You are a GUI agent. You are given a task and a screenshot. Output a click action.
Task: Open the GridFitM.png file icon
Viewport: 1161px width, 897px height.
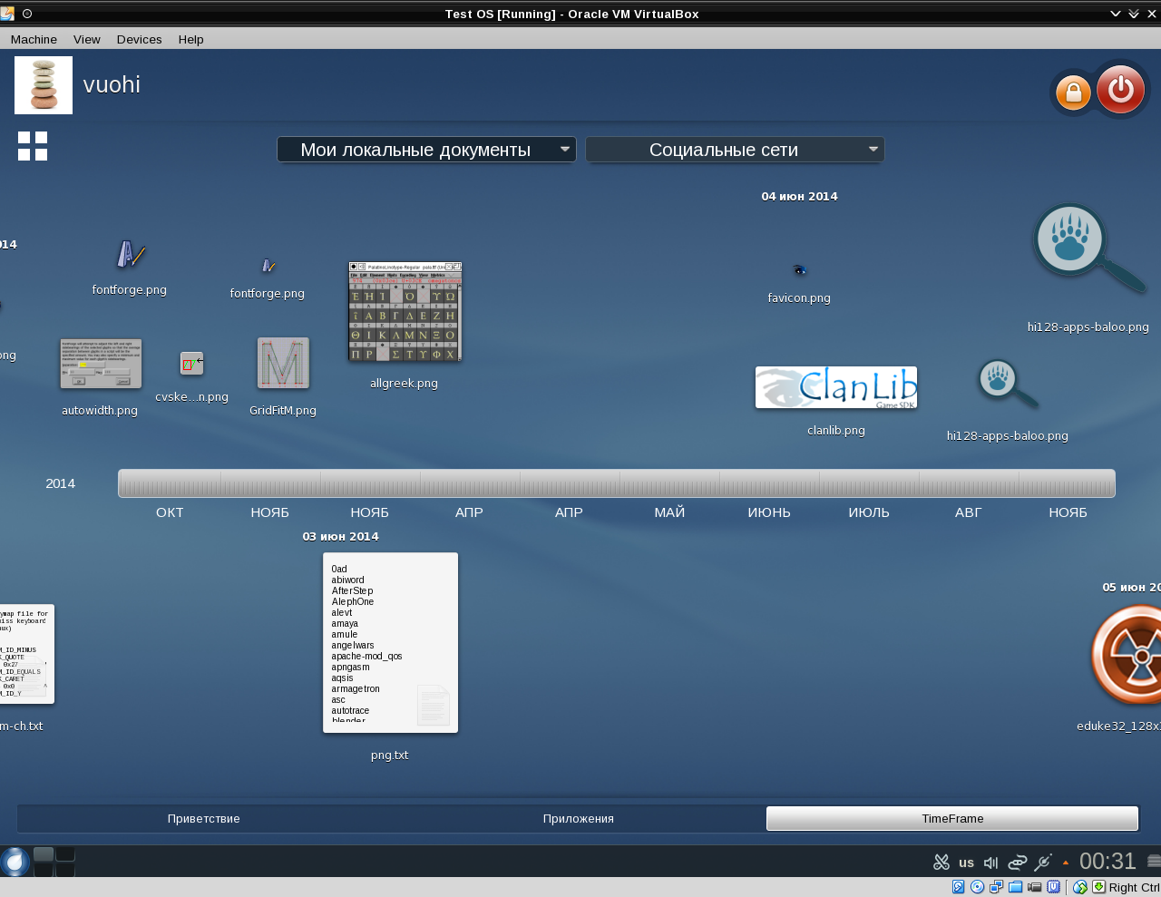pos(283,364)
